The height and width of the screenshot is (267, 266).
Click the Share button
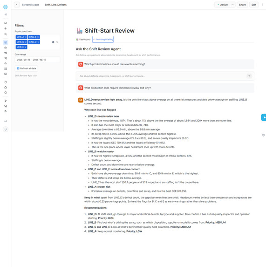click(x=242, y=5)
